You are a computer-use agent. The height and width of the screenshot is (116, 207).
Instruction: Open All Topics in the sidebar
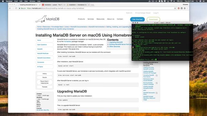coord(45,67)
